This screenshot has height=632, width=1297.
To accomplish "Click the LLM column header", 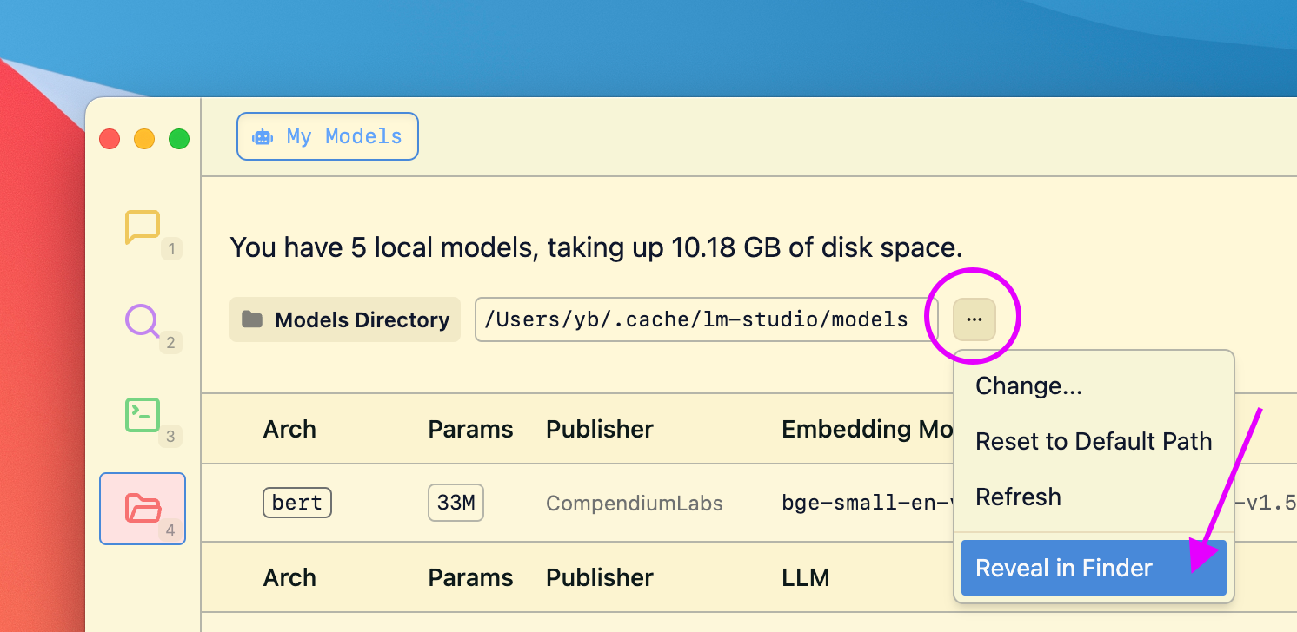I will [805, 577].
